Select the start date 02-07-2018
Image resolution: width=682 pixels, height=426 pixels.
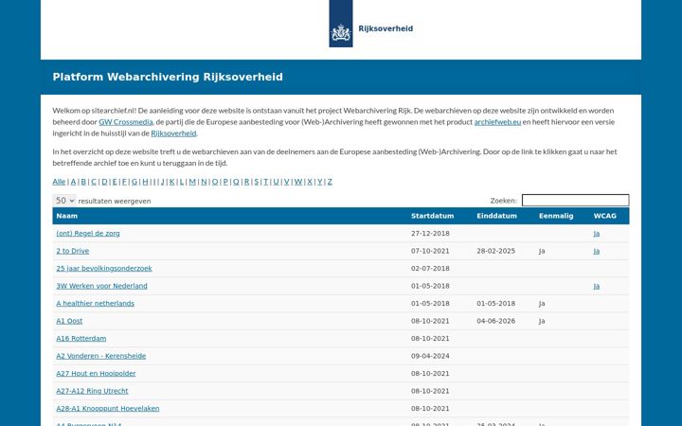click(x=430, y=268)
